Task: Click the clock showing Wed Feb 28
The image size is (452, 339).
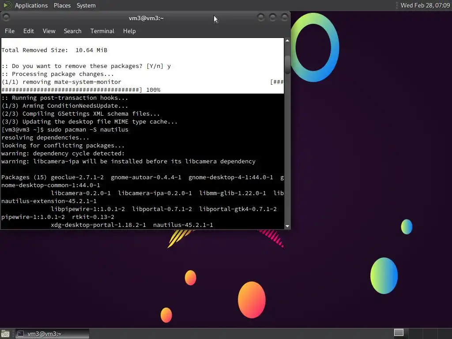Action: (x=425, y=5)
